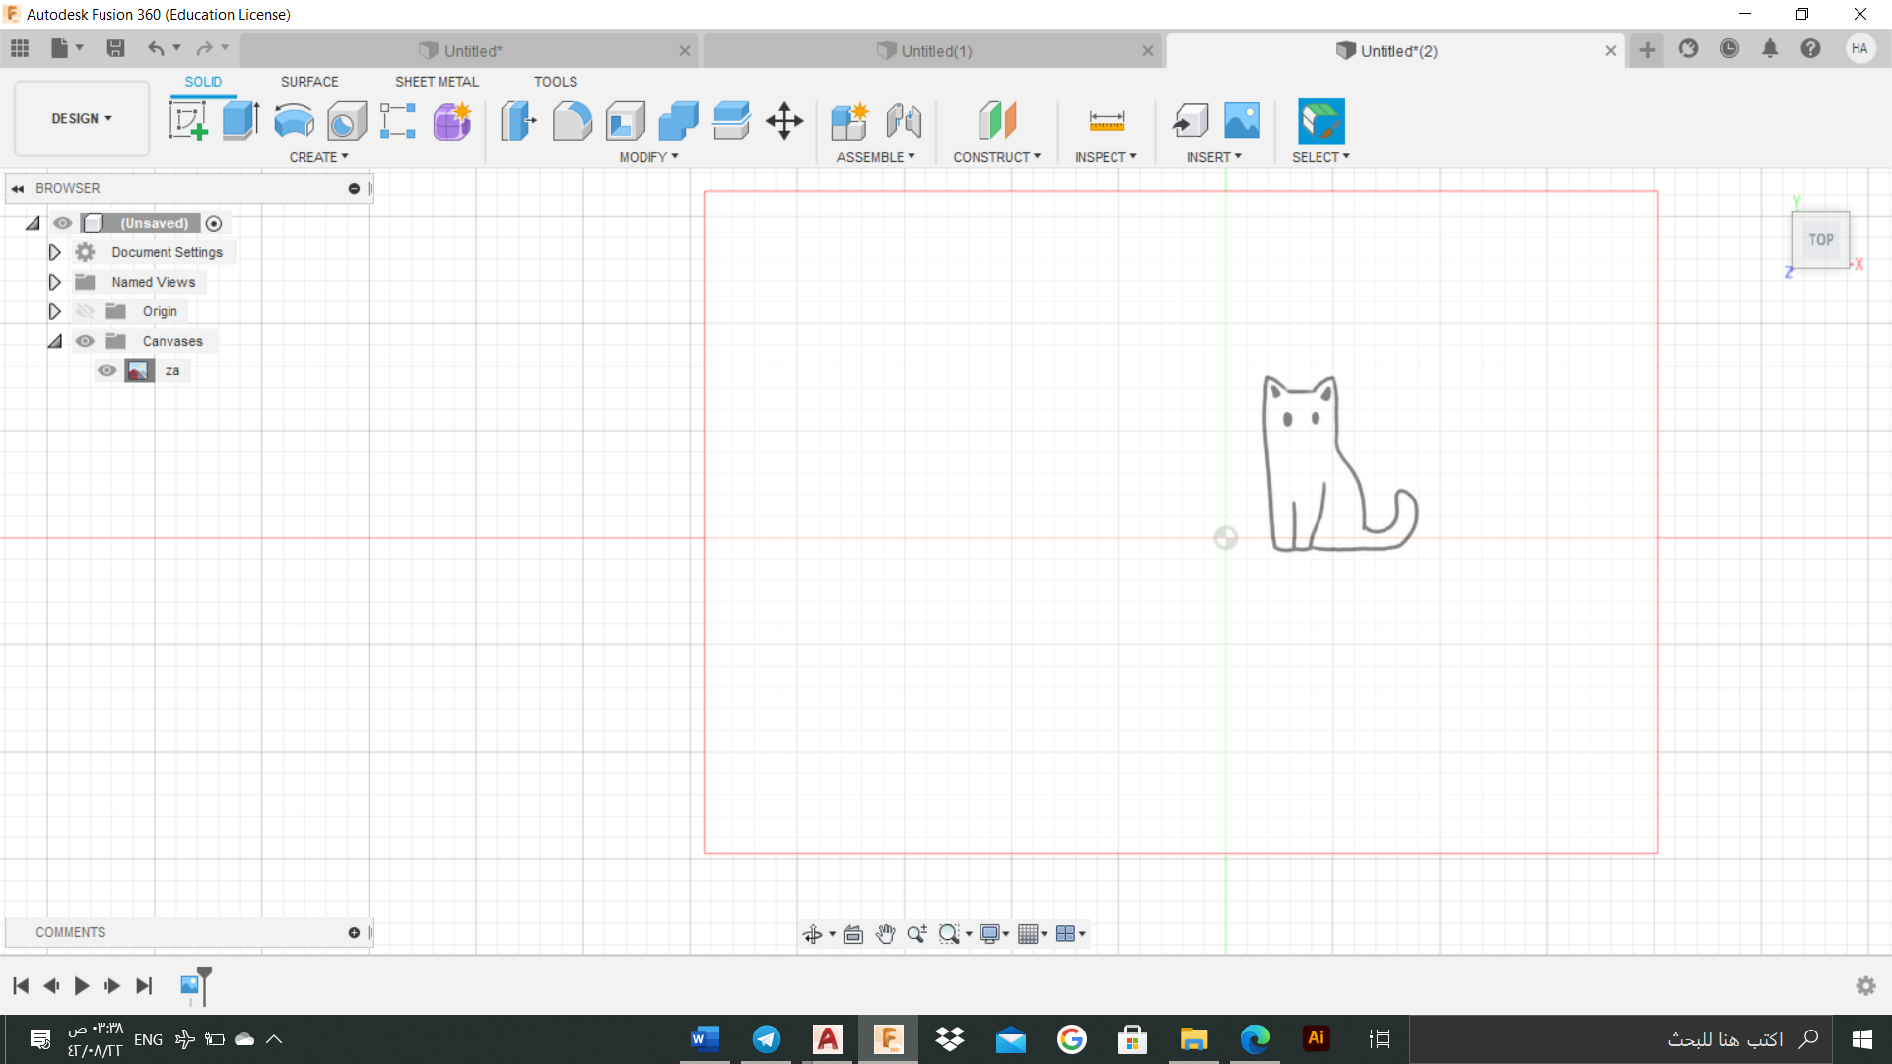Open the Display Settings viewport menu
The image size is (1892, 1064).
coord(993,933)
